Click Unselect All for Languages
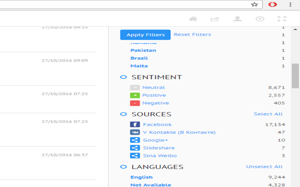 pyautogui.click(x=264, y=167)
